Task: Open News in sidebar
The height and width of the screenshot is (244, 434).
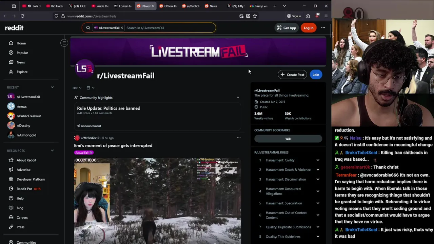Action: pos(21,62)
